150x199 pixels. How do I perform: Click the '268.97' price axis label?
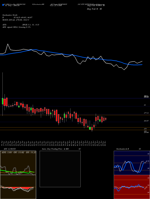(146, 121)
